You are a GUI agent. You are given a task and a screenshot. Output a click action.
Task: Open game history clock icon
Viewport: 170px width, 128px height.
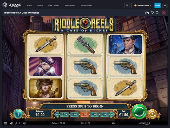tap(24, 123)
